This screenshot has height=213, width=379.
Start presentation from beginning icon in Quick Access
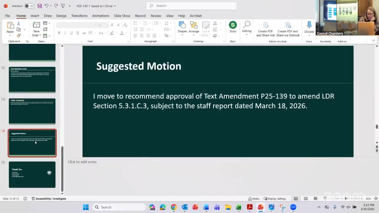click(63, 6)
